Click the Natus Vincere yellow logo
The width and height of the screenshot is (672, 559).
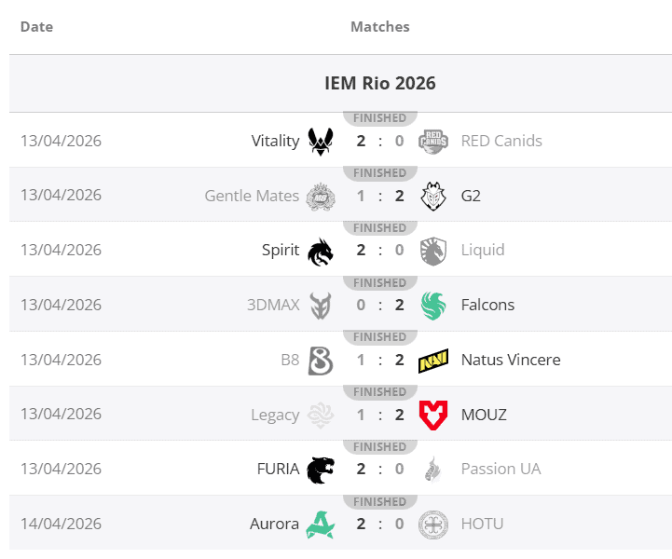point(433,361)
